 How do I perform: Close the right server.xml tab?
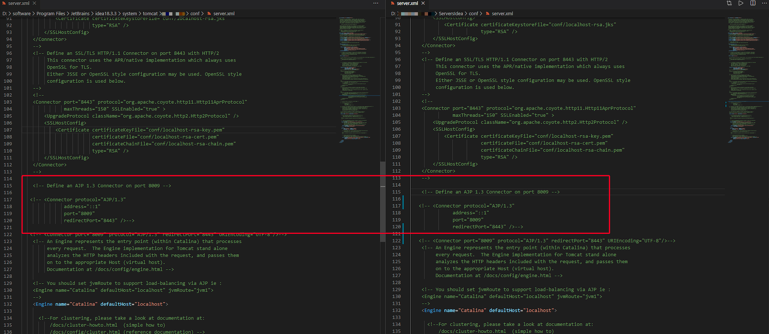click(x=423, y=3)
